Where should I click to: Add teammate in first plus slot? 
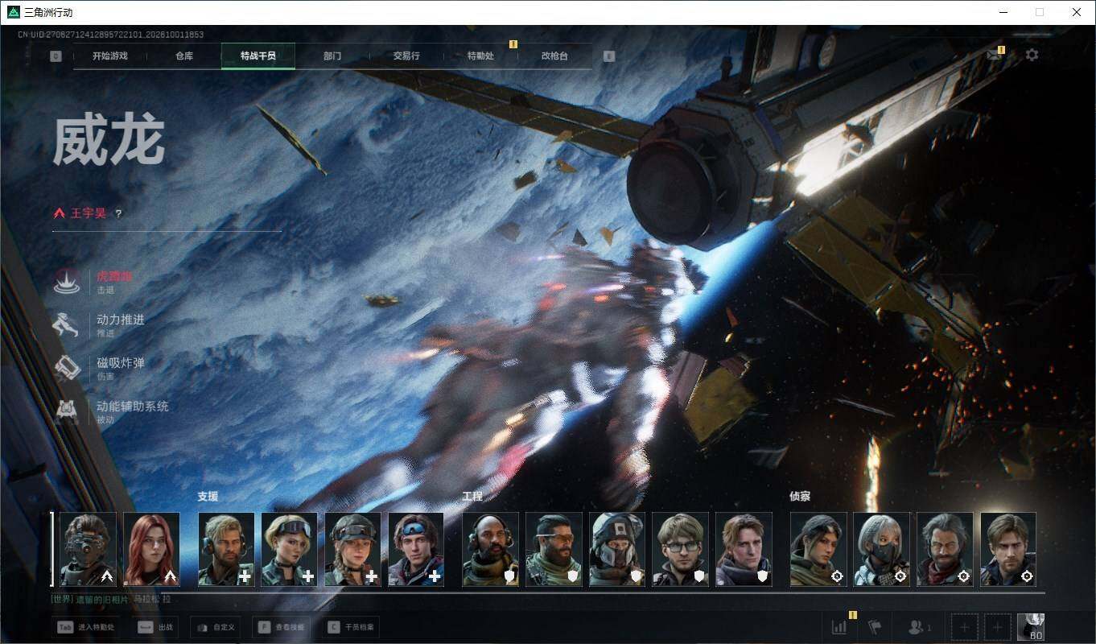965,627
